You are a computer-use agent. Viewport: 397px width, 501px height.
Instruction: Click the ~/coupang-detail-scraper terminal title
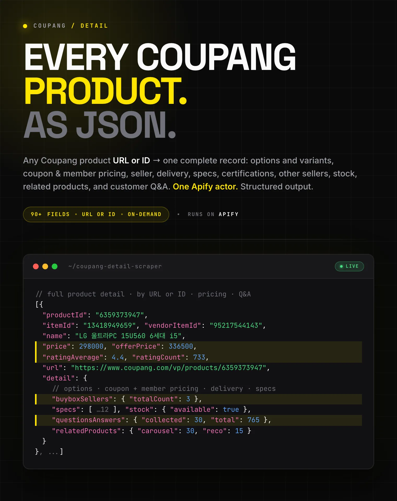(115, 266)
